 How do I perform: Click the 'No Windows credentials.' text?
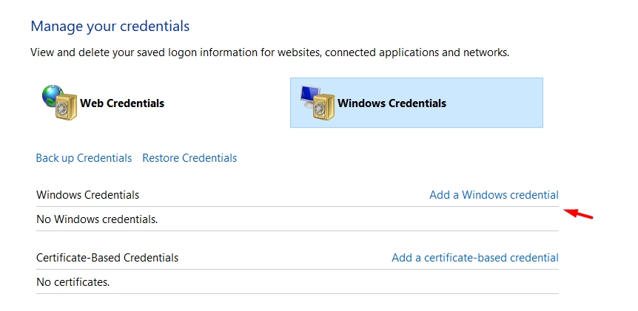pyautogui.click(x=97, y=219)
